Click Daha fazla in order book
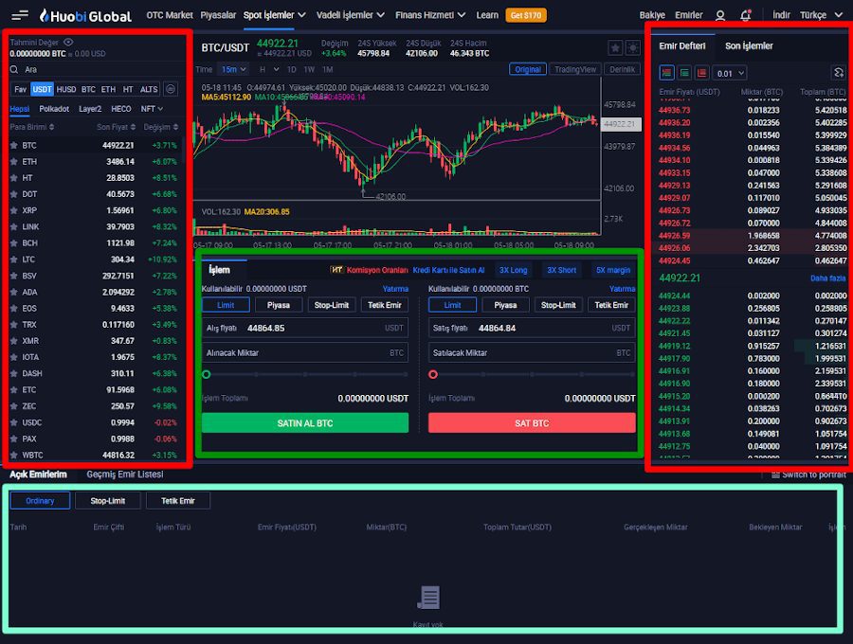This screenshot has width=853, height=644. 827,278
